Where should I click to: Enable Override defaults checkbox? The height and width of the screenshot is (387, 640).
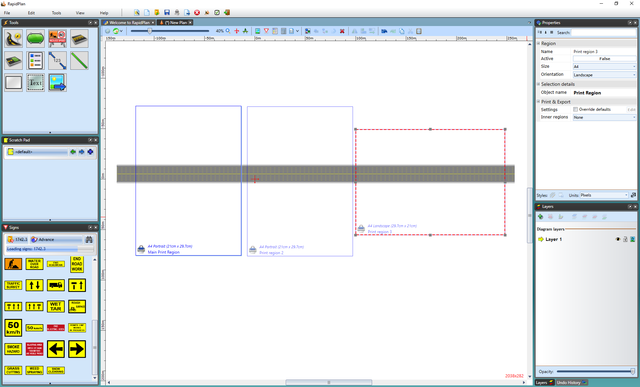coord(576,109)
